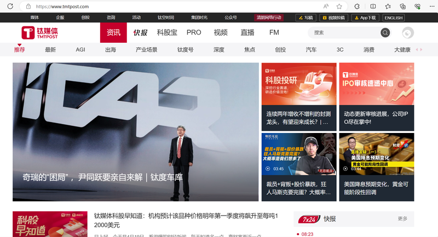Click the 清朗网络行动 red badge

269,18
